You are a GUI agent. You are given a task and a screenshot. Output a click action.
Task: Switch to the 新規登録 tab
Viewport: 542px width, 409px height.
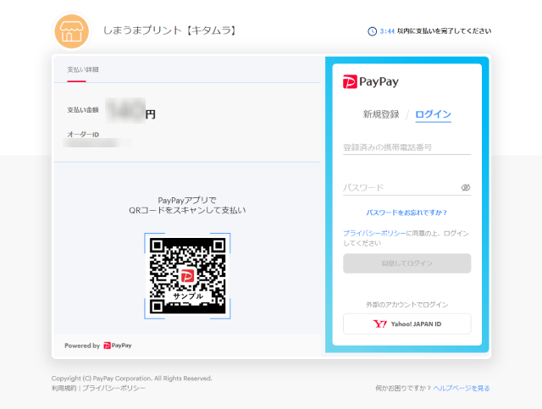pyautogui.click(x=381, y=114)
